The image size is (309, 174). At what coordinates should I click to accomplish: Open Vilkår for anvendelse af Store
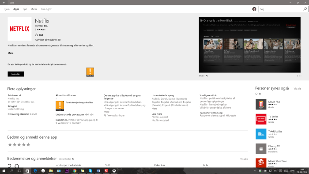(215, 108)
